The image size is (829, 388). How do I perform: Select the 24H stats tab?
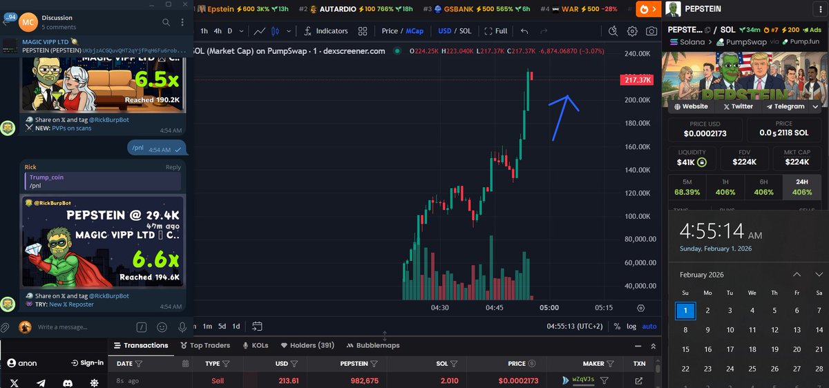click(x=801, y=187)
